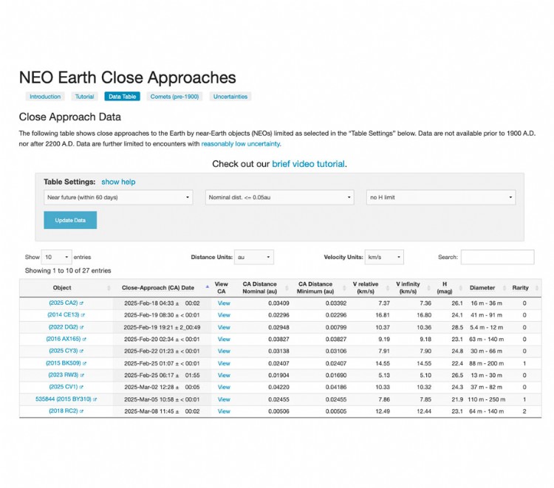Select the 110 m - 250 m diameter cell
This screenshot has height=488, width=554.
pyautogui.click(x=487, y=399)
